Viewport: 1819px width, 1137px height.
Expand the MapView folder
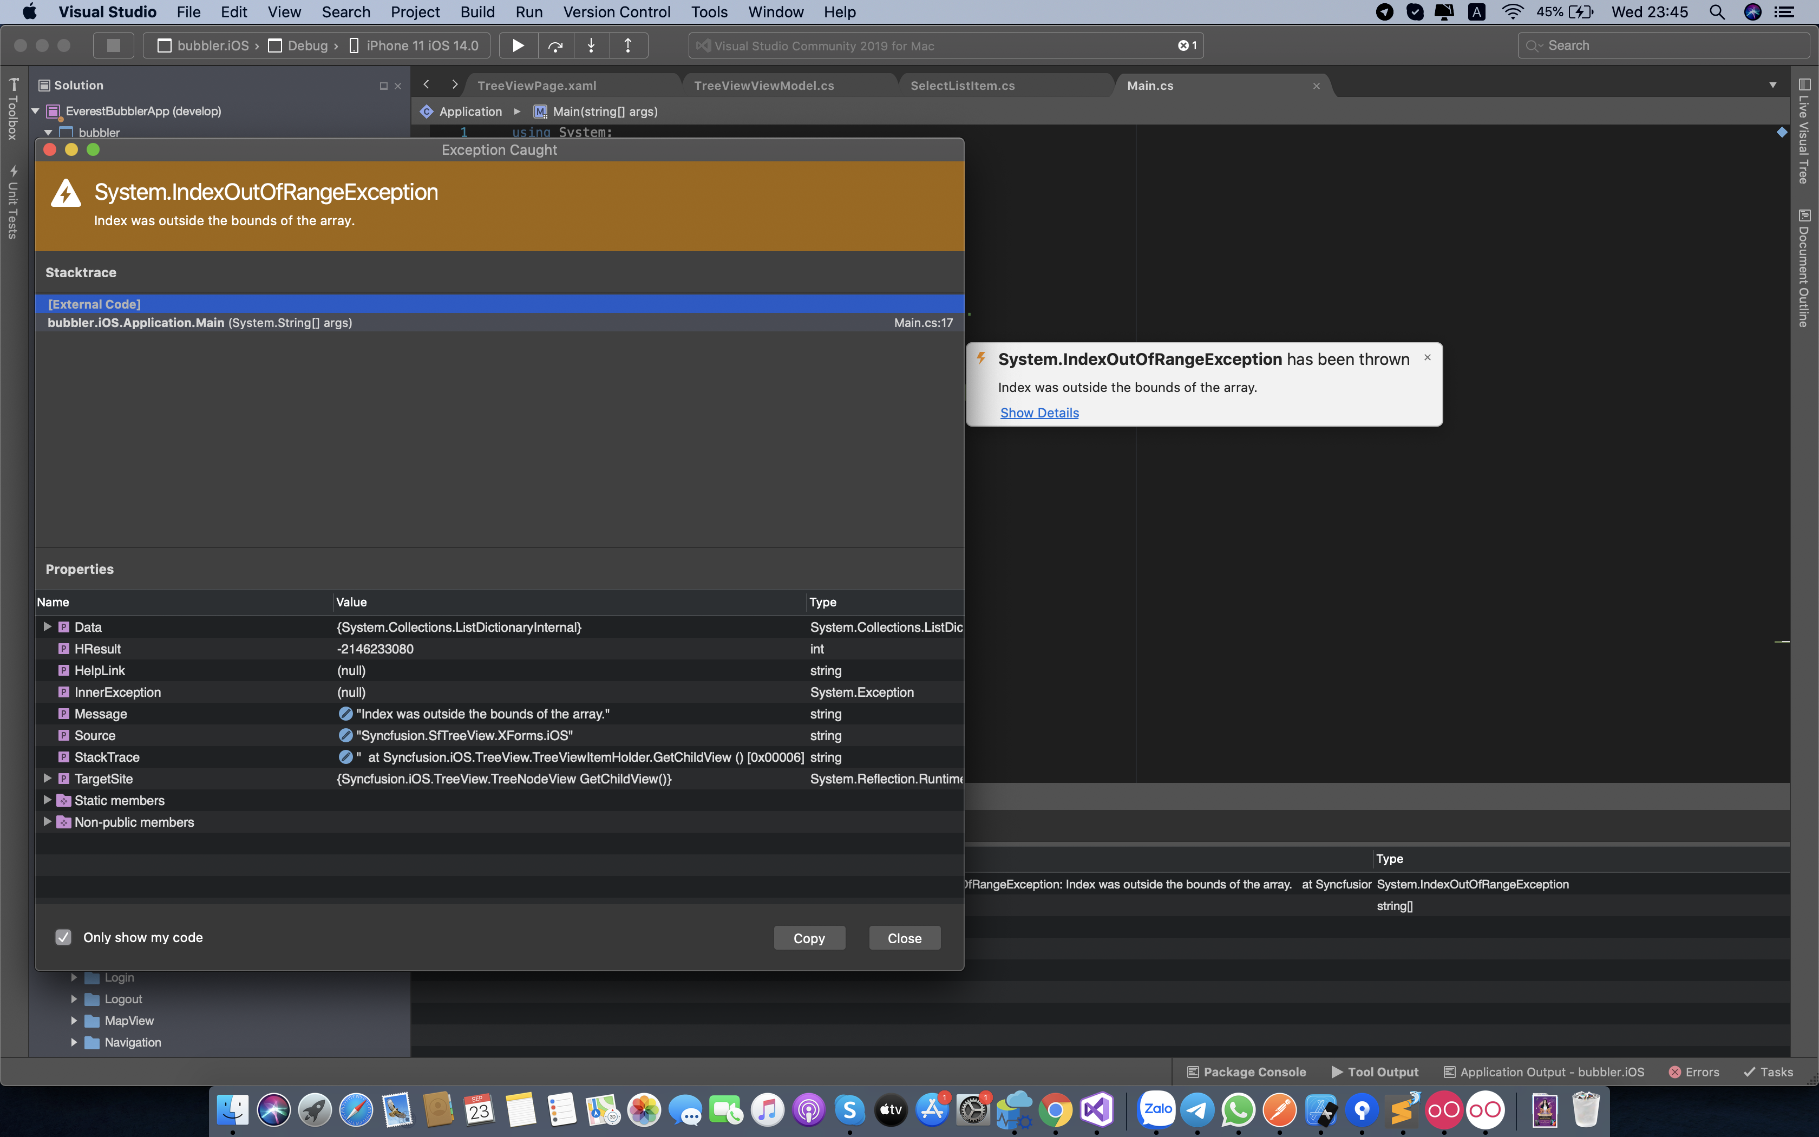coord(74,1021)
